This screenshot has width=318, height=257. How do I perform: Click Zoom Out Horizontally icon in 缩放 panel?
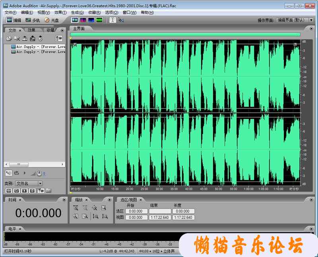(x=85, y=208)
